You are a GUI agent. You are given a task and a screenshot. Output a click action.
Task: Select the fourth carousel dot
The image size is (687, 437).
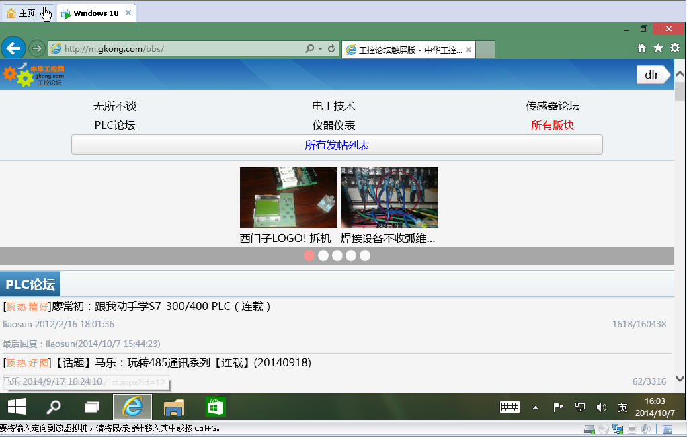(x=351, y=255)
